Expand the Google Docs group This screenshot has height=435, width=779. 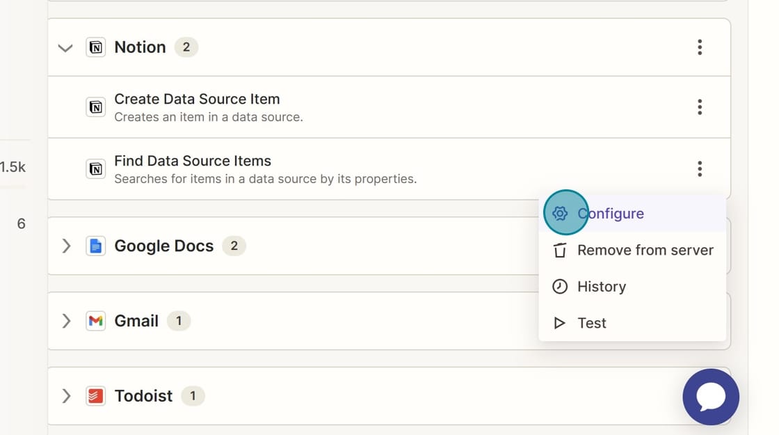(66, 246)
